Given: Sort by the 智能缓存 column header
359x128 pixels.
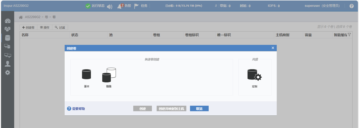Looking at the screenshot, I should coord(340,35).
